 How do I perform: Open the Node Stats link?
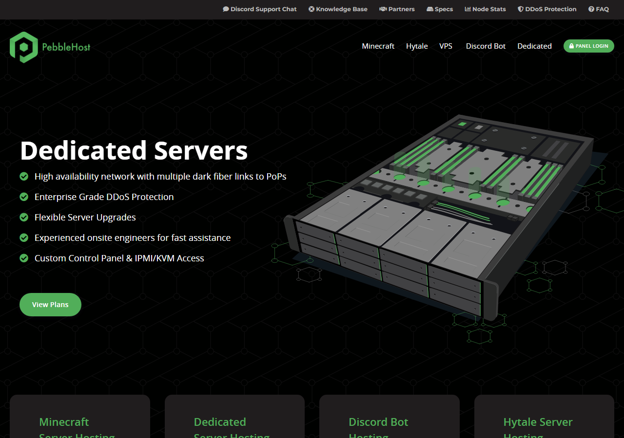point(485,9)
